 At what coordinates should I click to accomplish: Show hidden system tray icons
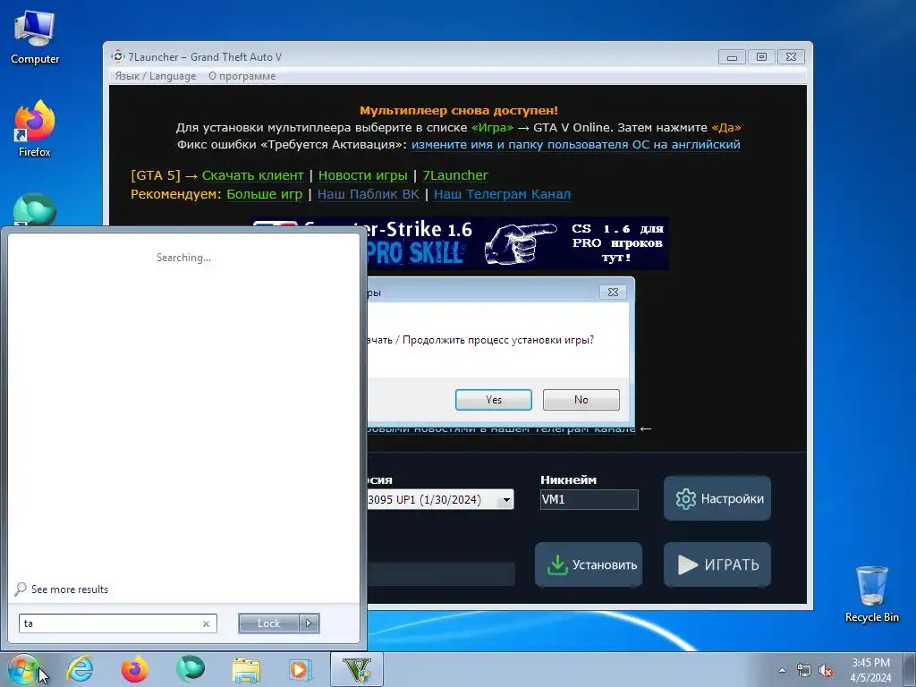pos(782,670)
